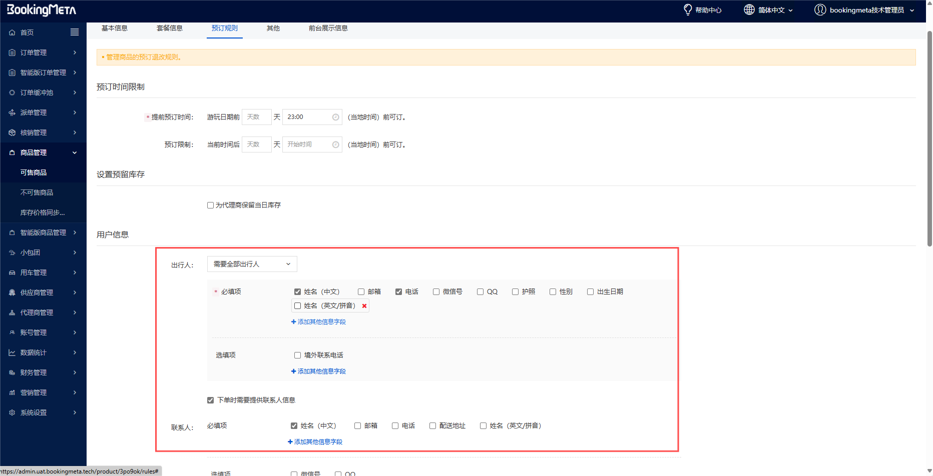The height and width of the screenshot is (476, 933).
Task: Remove 姓名（英文/拼音）via red X
Action: [x=364, y=305]
